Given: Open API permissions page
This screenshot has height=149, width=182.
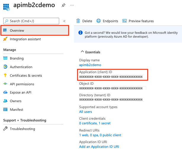Looking at the screenshot, I should [x=22, y=84].
